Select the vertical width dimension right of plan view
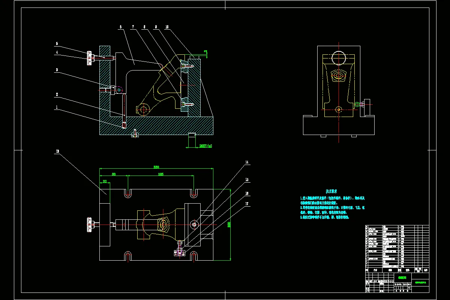 (x=229, y=224)
